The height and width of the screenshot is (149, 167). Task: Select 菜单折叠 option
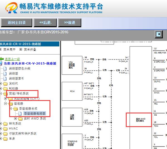point(30,49)
